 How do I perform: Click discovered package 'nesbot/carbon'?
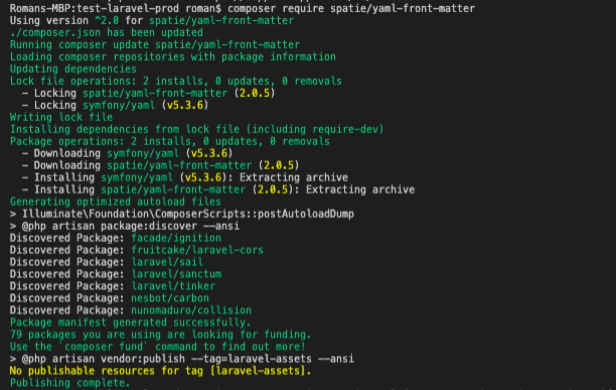coord(170,299)
